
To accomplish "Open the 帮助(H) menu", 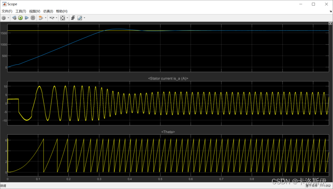I will click(62, 11).
